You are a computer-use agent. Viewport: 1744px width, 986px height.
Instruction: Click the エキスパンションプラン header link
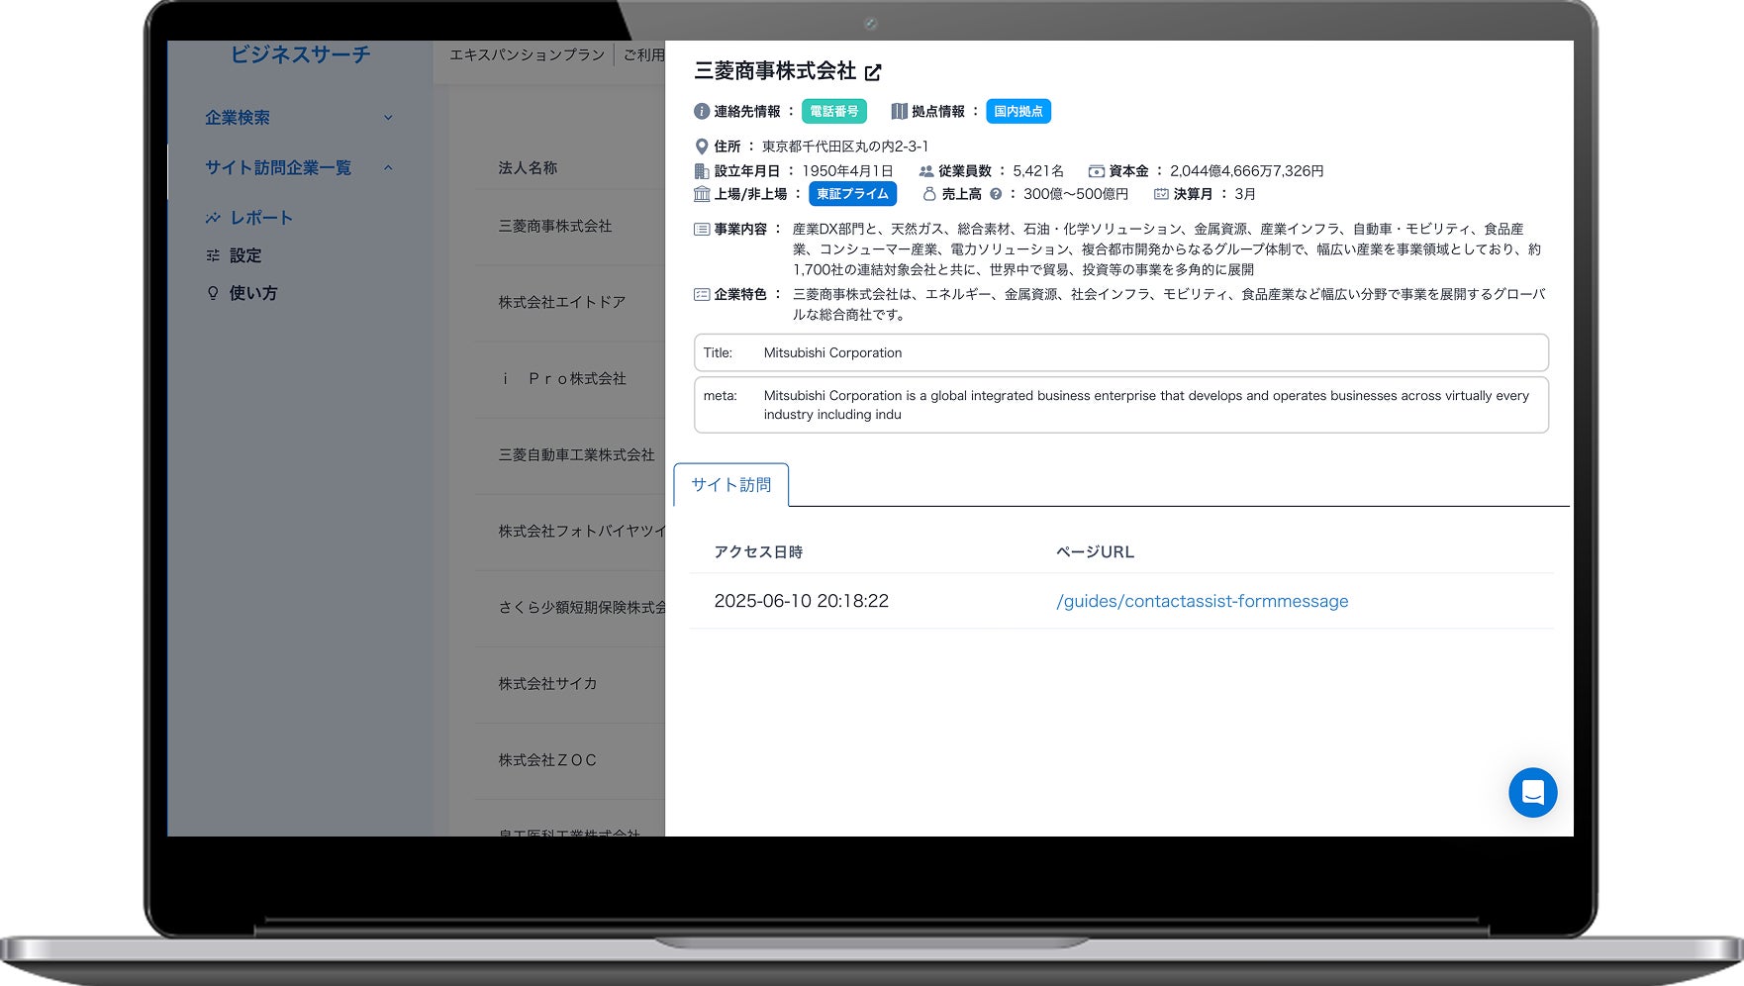tap(528, 55)
